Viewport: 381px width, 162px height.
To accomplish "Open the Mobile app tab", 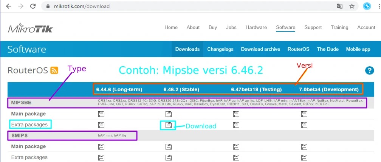I will [x=358, y=49].
